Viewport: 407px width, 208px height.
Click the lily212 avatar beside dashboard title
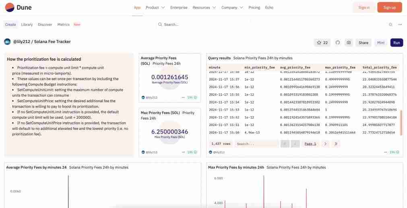click(x=7, y=42)
